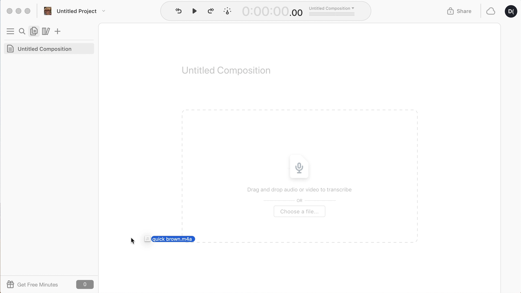Open the media library icon
The width and height of the screenshot is (521, 293).
coord(46,31)
